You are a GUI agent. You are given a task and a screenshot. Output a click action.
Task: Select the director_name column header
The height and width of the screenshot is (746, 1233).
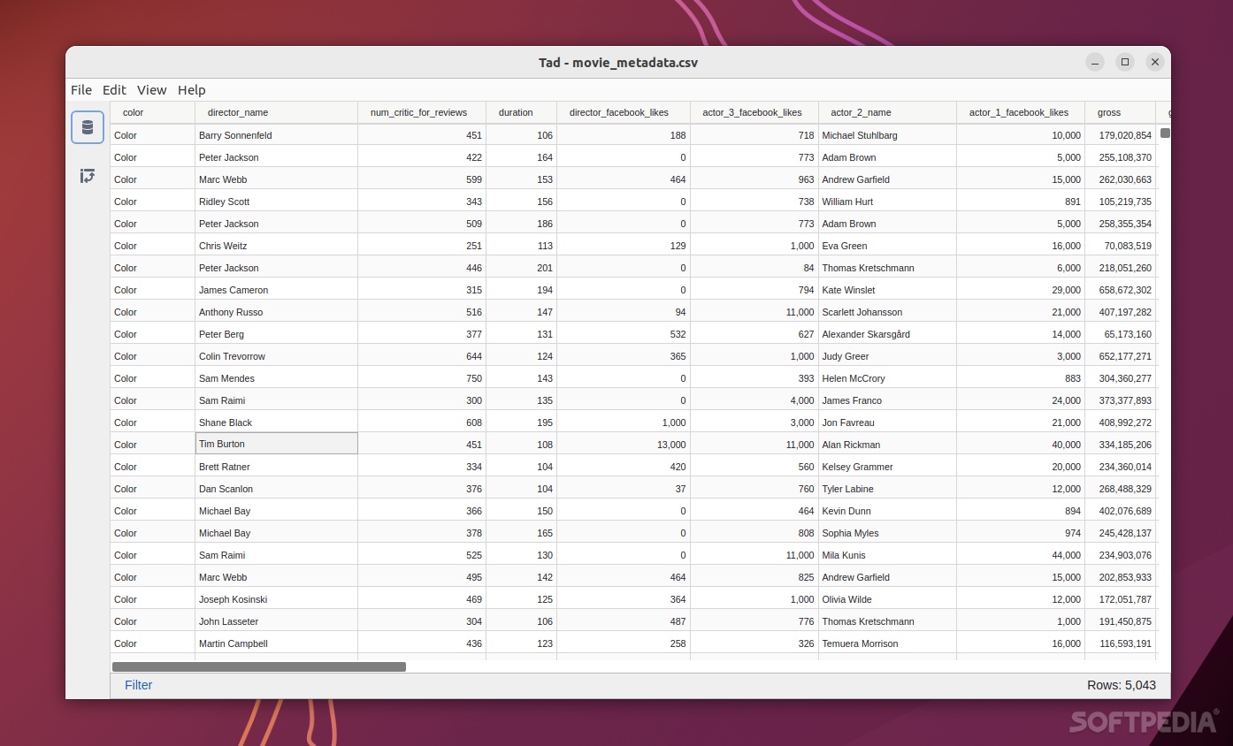pyautogui.click(x=276, y=112)
